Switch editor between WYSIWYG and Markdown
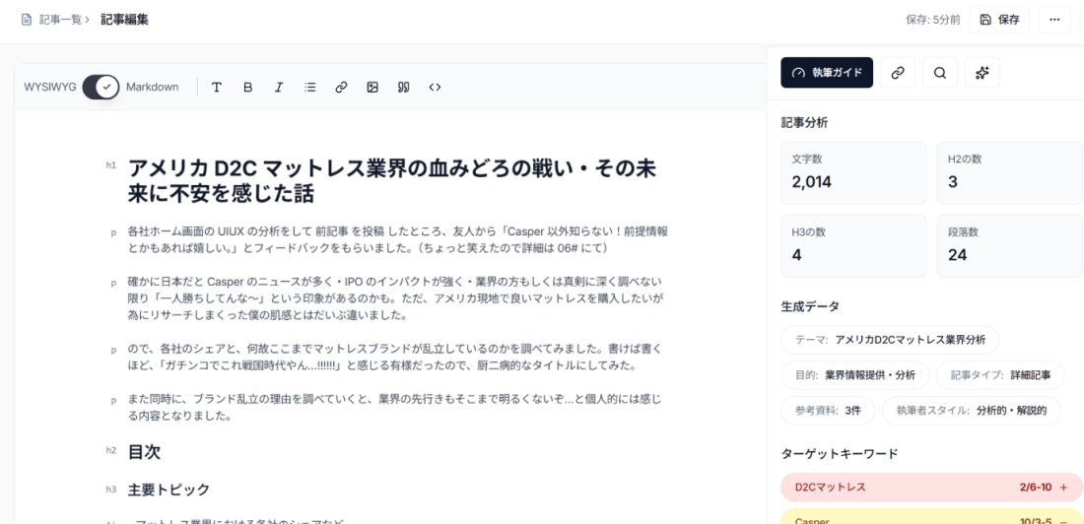 coord(101,87)
